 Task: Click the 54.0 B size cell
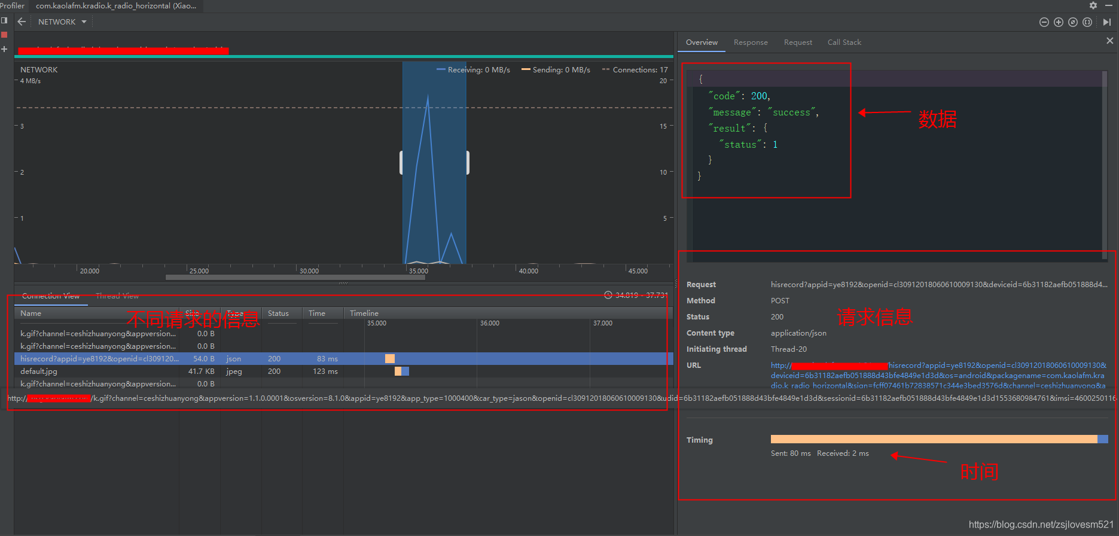click(x=203, y=359)
